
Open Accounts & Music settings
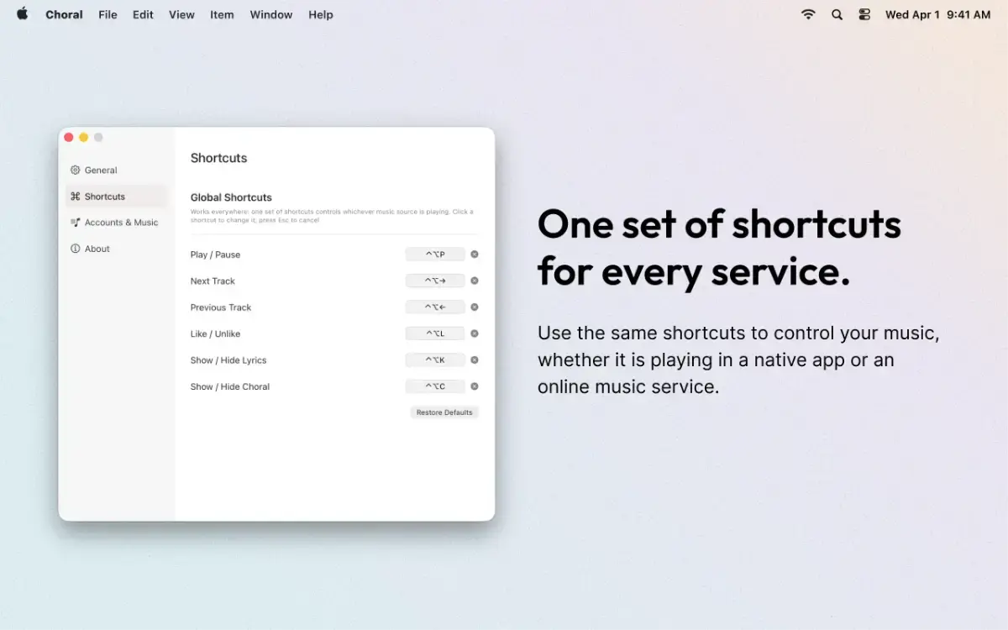pos(117,222)
